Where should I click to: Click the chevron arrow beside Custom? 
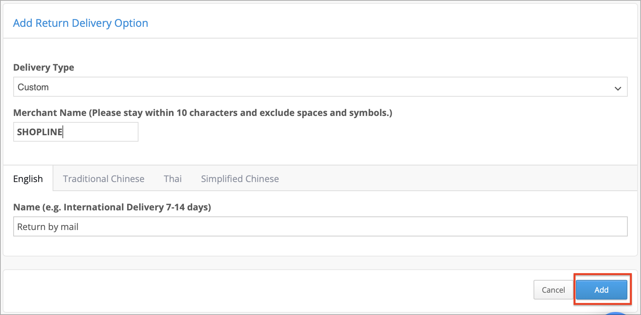pyautogui.click(x=618, y=88)
